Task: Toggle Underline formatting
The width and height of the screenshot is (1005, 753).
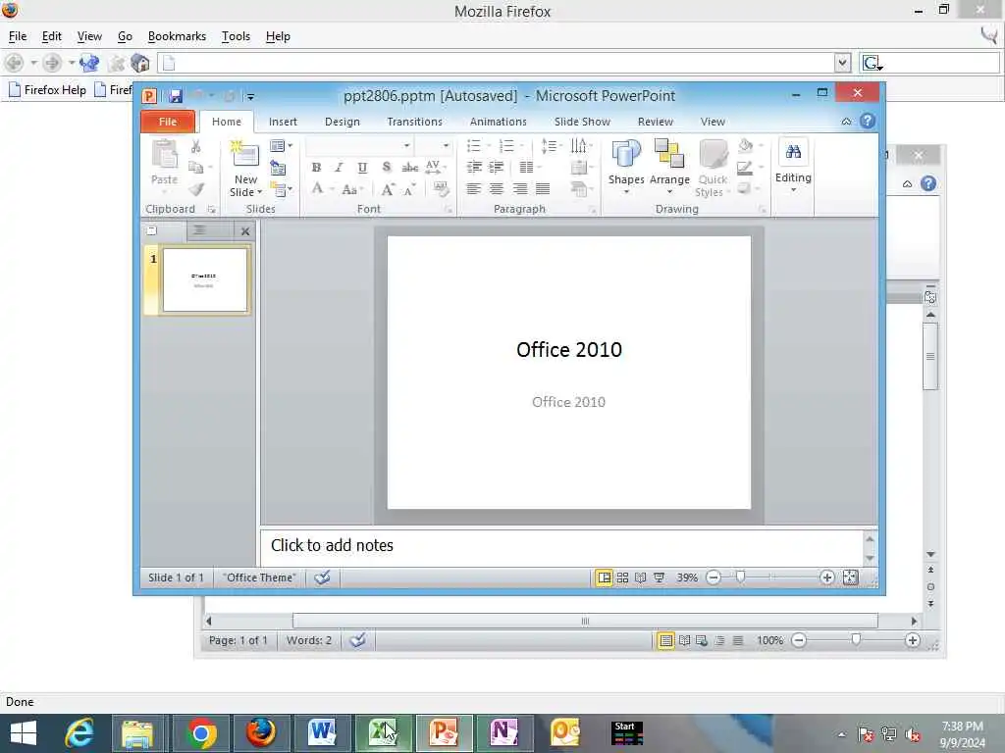Action: 363,168
